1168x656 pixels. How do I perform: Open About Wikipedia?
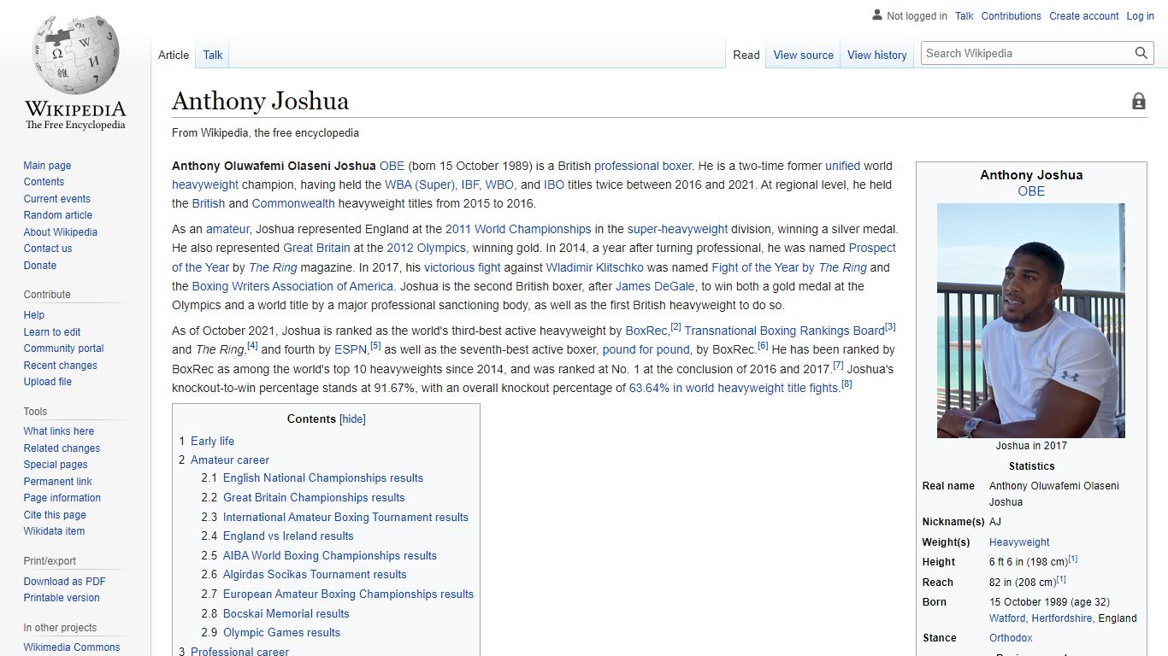pyautogui.click(x=60, y=232)
